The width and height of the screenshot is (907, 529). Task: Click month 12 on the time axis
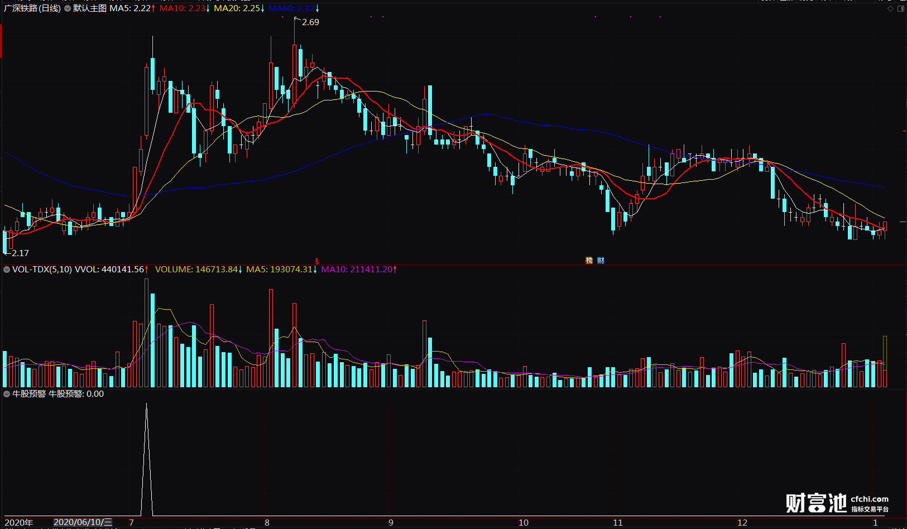pyautogui.click(x=742, y=523)
